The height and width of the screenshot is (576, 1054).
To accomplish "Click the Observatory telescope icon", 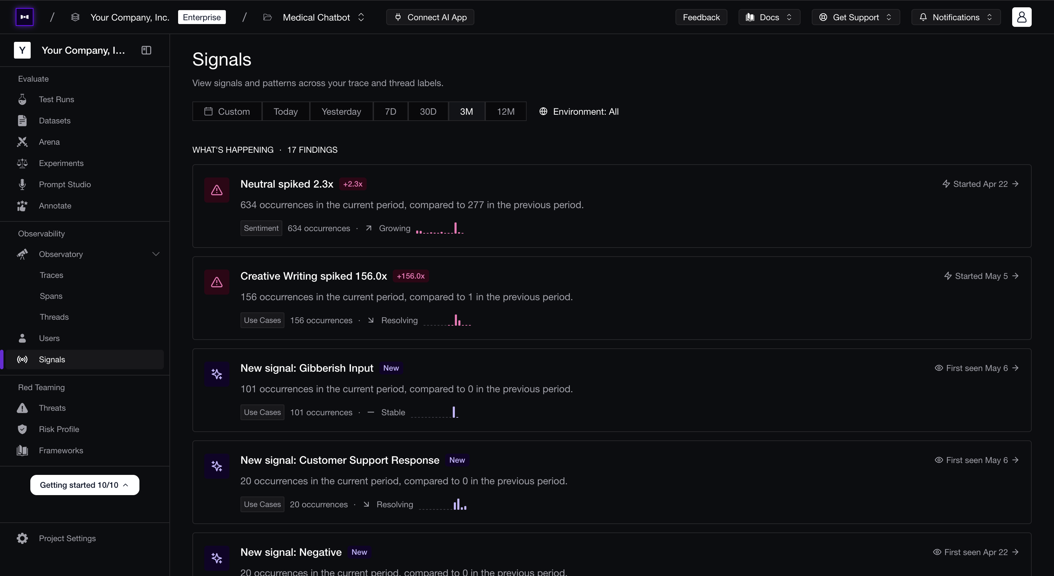I will pos(23,254).
